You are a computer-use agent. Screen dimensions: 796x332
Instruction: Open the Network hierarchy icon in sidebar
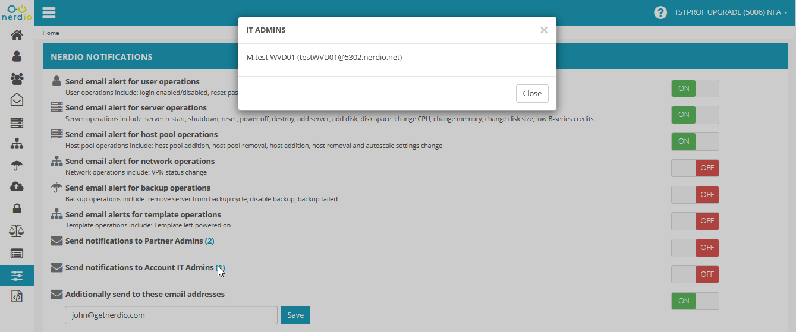tap(17, 144)
